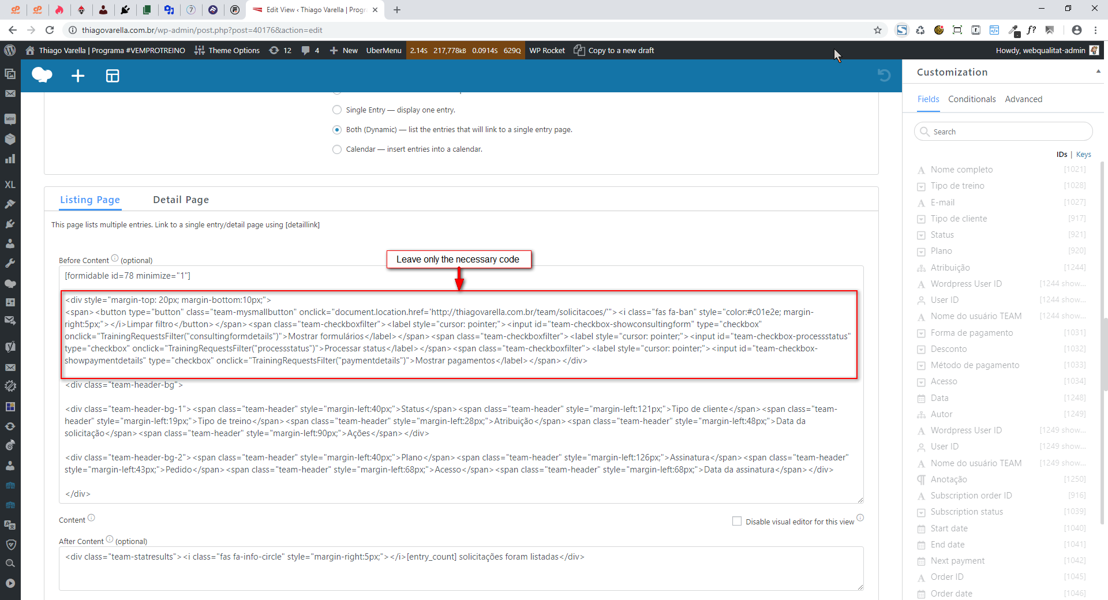This screenshot has width=1108, height=600.
Task: Open Thiago Varella site name menu
Action: pyautogui.click(x=106, y=50)
